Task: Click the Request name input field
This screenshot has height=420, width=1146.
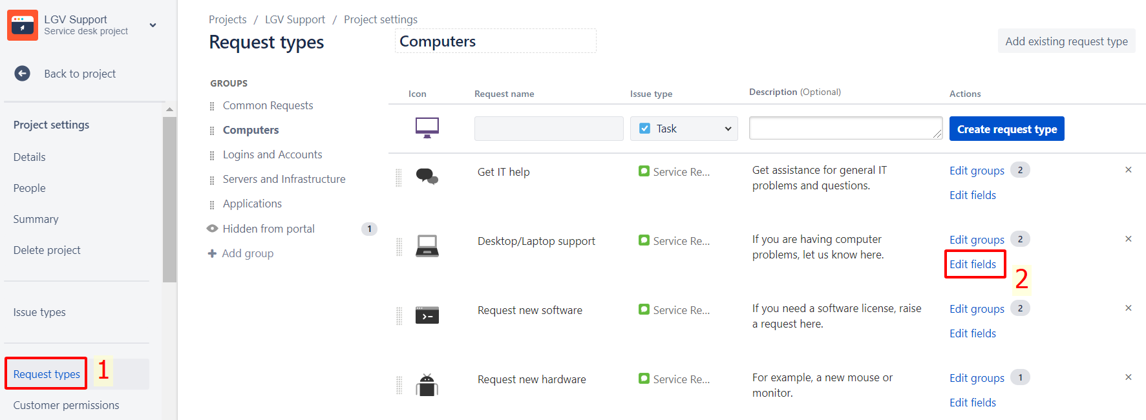Action: pos(548,129)
